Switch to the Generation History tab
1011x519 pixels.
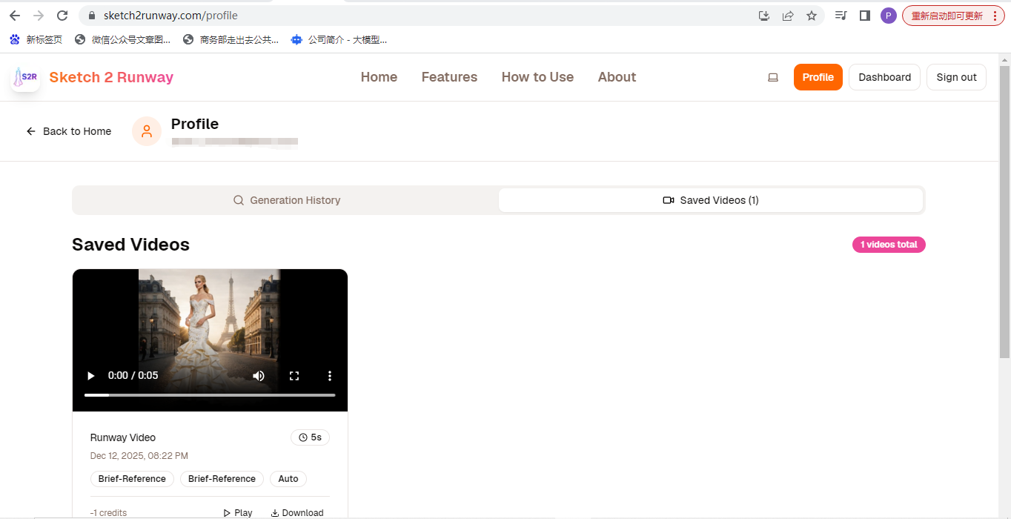(287, 200)
